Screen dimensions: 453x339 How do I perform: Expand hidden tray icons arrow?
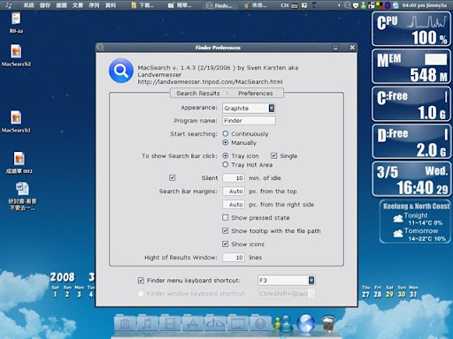pyautogui.click(x=339, y=5)
